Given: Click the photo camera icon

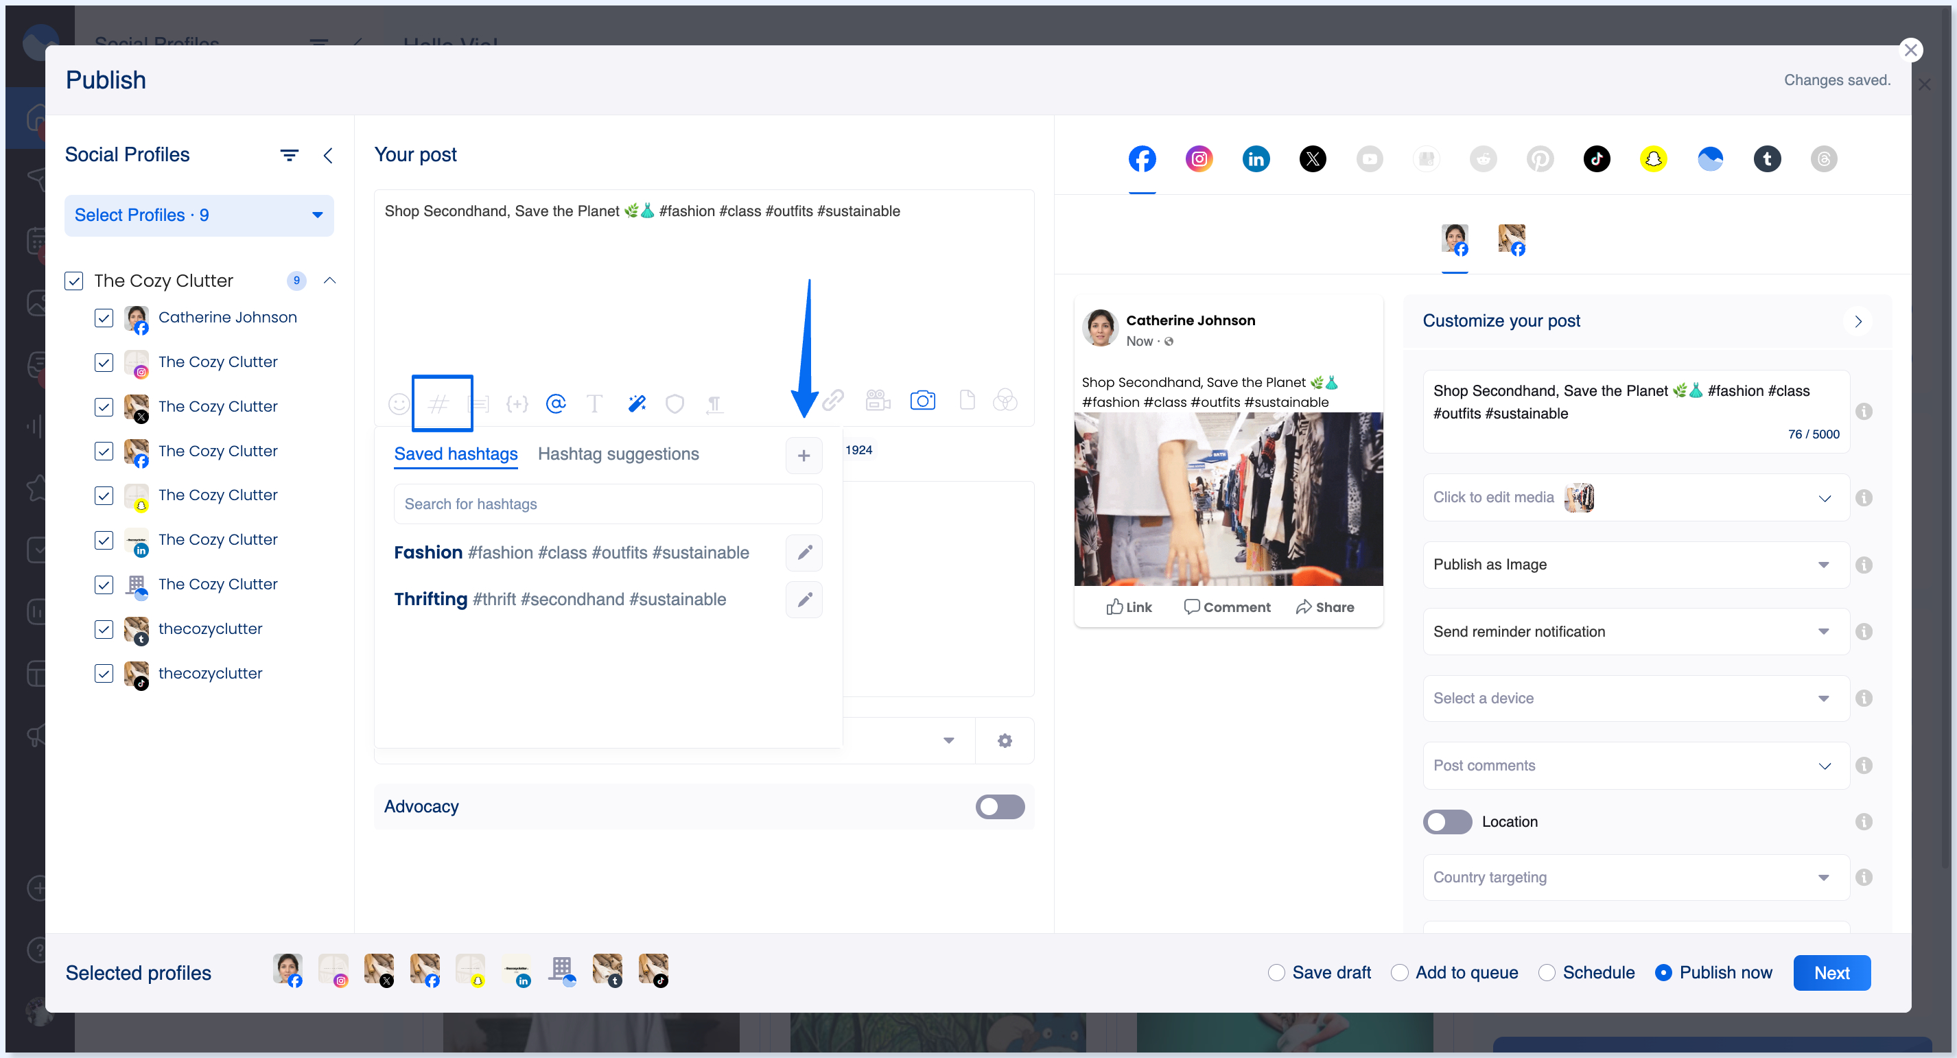Looking at the screenshot, I should pyautogui.click(x=922, y=400).
